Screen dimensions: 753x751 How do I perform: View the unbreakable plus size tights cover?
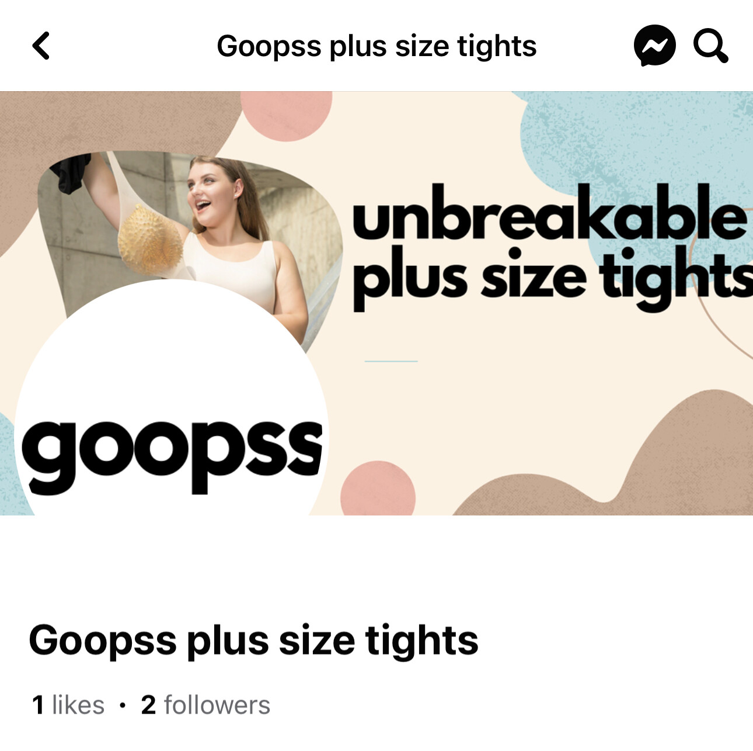tap(376, 303)
